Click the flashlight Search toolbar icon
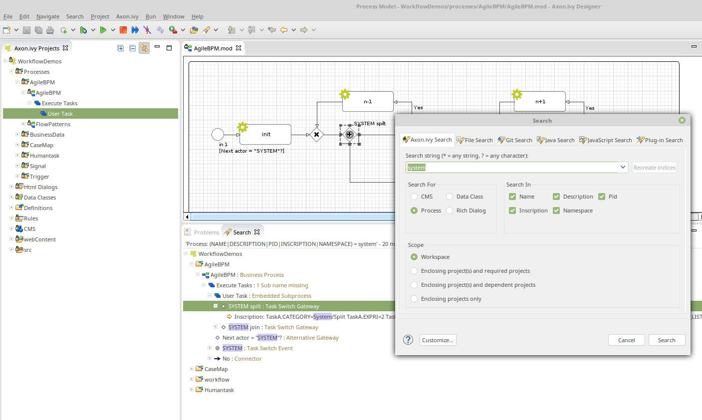The height and width of the screenshot is (420, 702). click(x=206, y=30)
